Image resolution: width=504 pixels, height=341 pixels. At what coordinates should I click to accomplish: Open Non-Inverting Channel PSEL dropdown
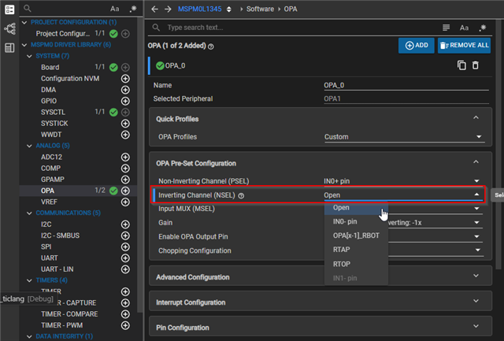pos(403,181)
